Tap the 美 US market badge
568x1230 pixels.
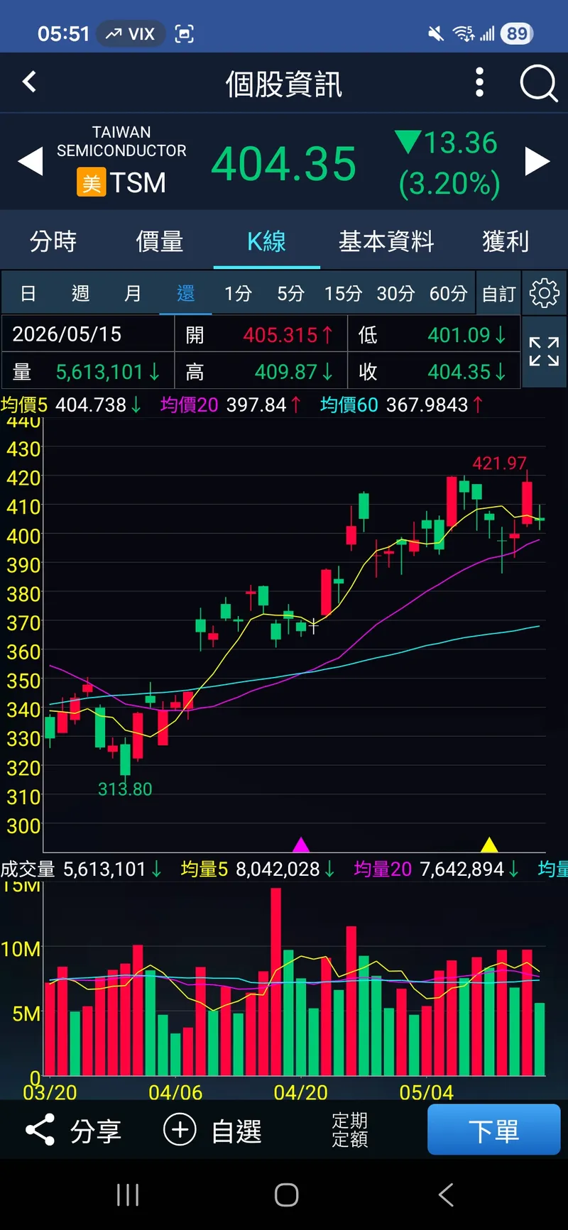point(92,182)
